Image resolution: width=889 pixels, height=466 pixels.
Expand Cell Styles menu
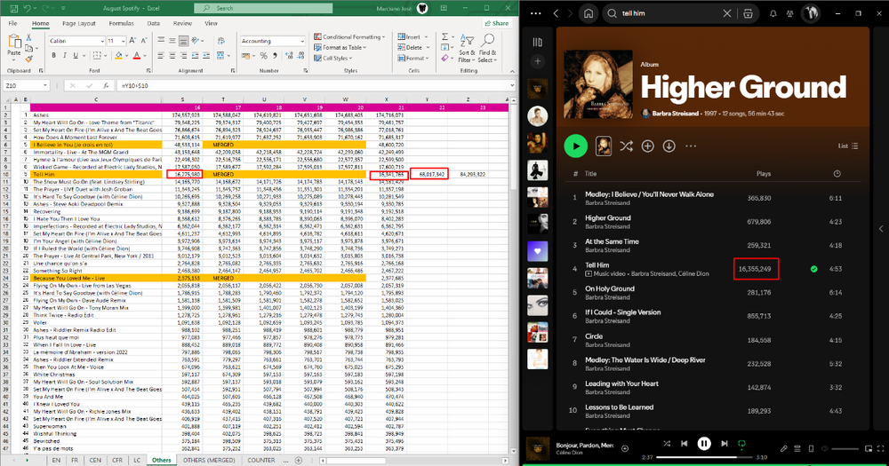point(333,59)
